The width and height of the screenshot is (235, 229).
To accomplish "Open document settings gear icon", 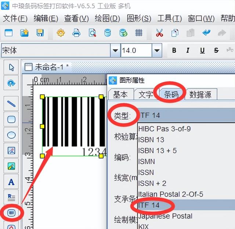I will (61, 33).
